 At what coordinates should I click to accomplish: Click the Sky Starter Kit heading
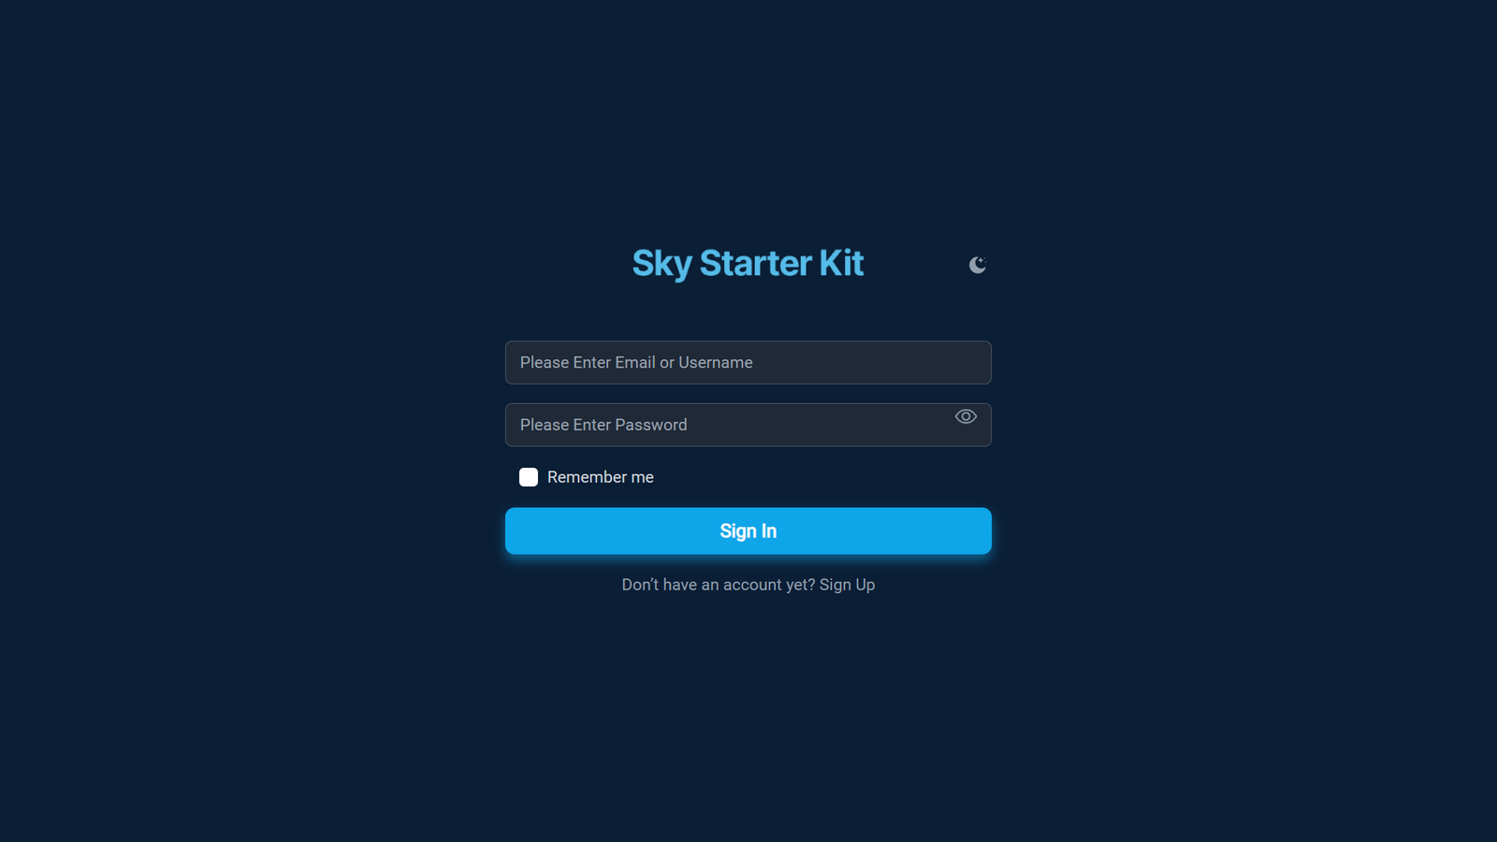pos(748,264)
